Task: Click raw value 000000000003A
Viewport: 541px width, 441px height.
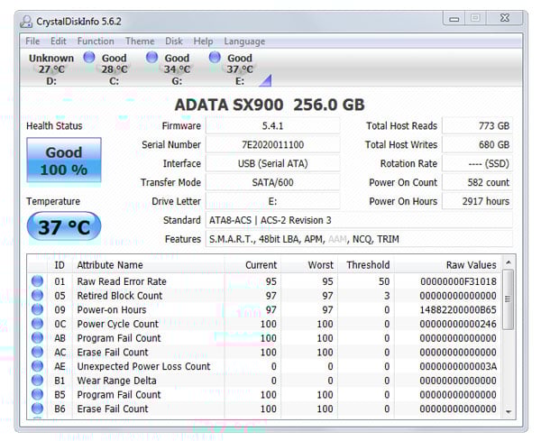Action: coord(458,366)
